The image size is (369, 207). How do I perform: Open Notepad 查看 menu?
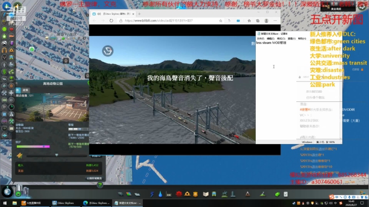pyautogui.click(x=291, y=38)
